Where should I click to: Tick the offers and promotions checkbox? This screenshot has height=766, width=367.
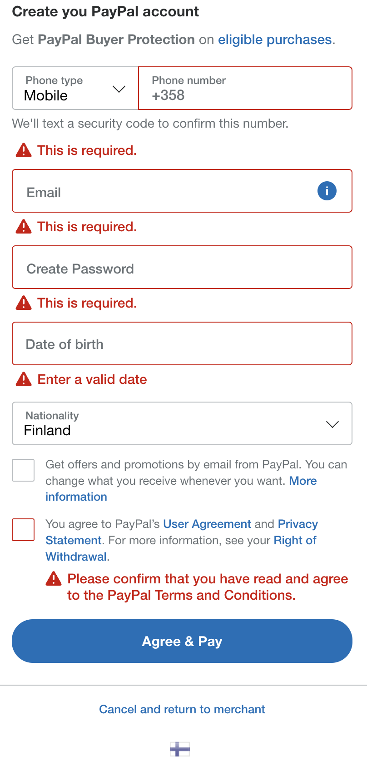pyautogui.click(x=23, y=470)
